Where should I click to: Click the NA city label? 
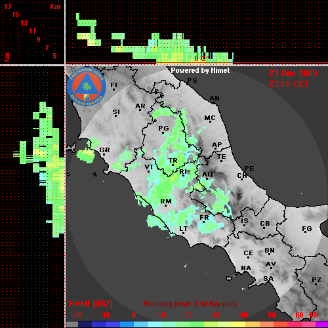(x=246, y=268)
